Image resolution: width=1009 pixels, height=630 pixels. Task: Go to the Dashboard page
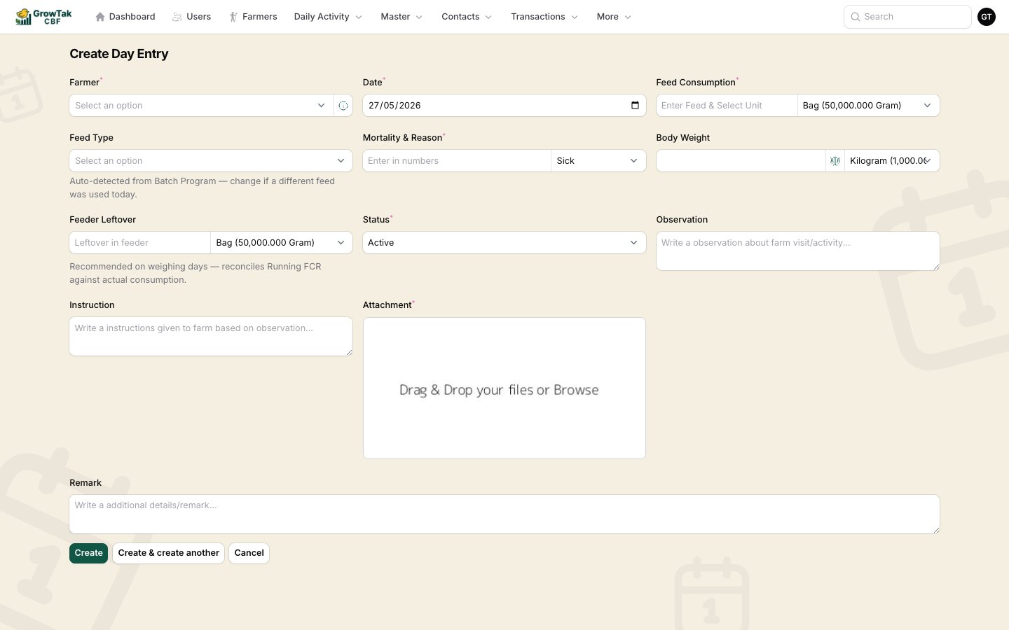tap(125, 17)
